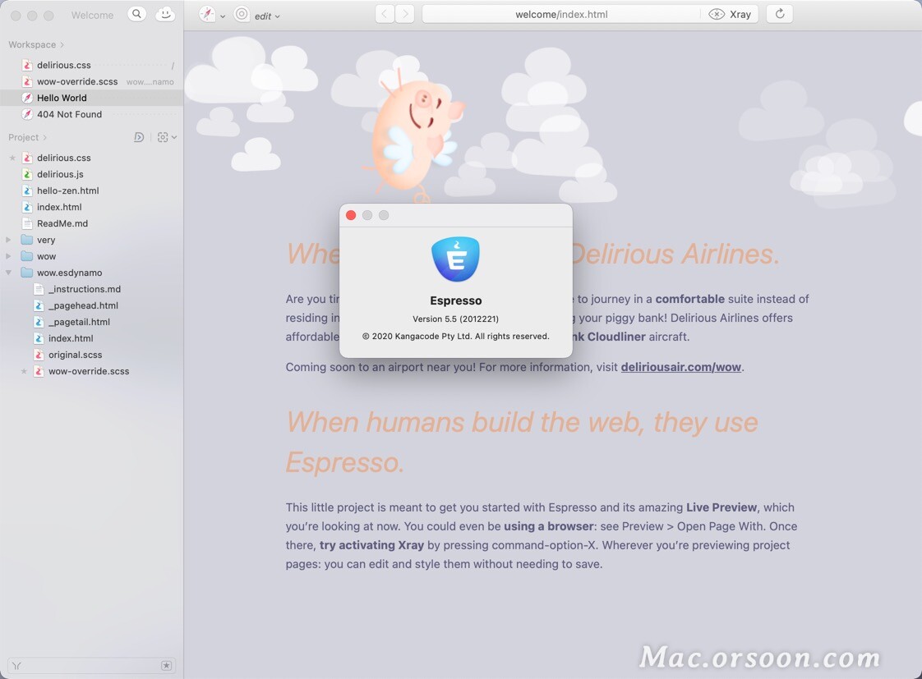This screenshot has height=679, width=922.
Task: Expand the wow folder disclosure triangle
Action: point(8,256)
